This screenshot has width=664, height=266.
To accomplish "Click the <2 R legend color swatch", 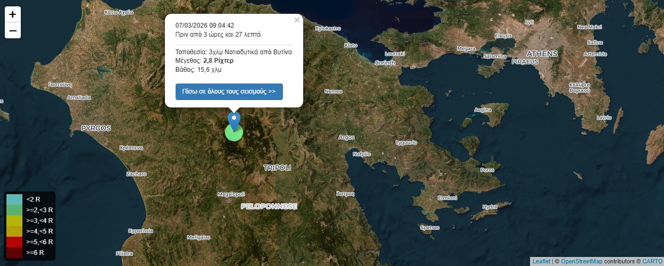I will click(x=14, y=199).
